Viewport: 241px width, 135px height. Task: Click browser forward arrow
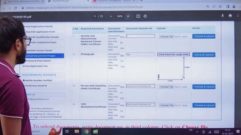coord(10,8)
